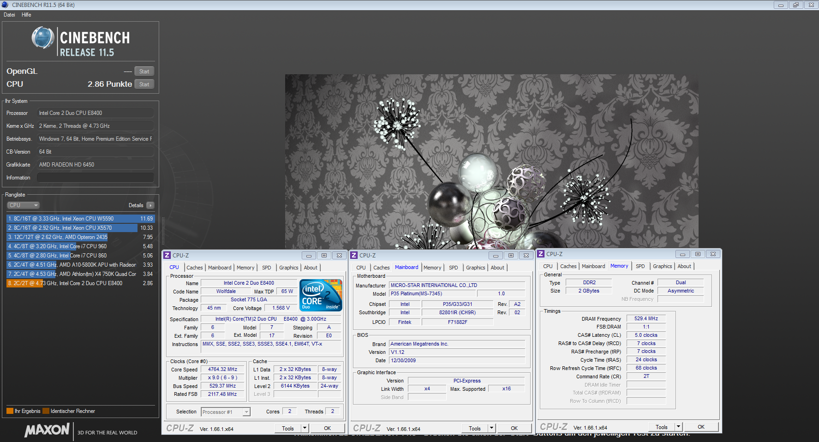The height and width of the screenshot is (442, 819).
Task: Open the Datei menu
Action: point(9,15)
